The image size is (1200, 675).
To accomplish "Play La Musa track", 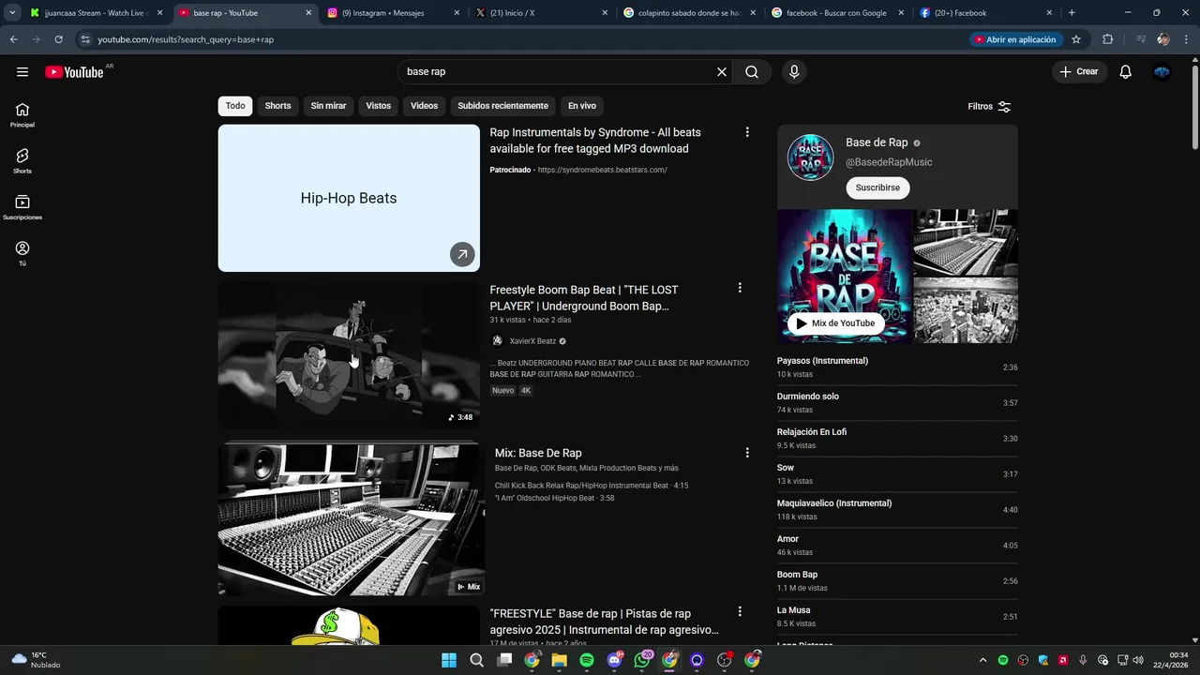I will coord(897,617).
